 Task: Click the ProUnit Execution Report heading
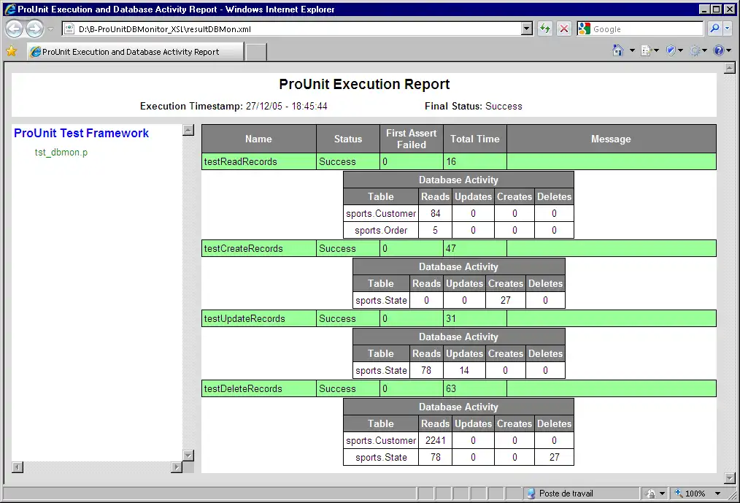point(364,84)
